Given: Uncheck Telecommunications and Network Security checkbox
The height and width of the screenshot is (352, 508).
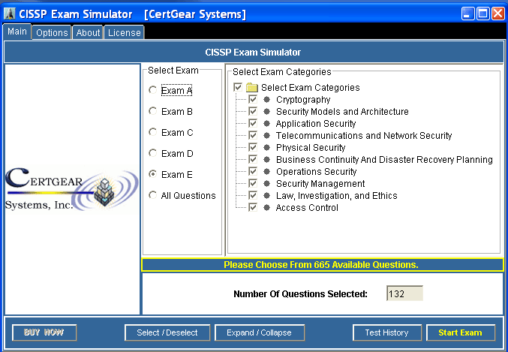Looking at the screenshot, I should pyautogui.click(x=253, y=135).
